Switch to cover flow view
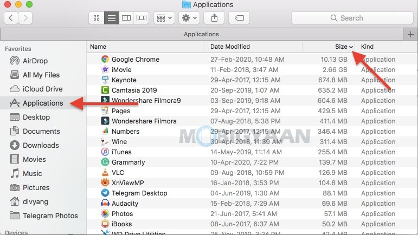The image size is (418, 235). coord(142,18)
